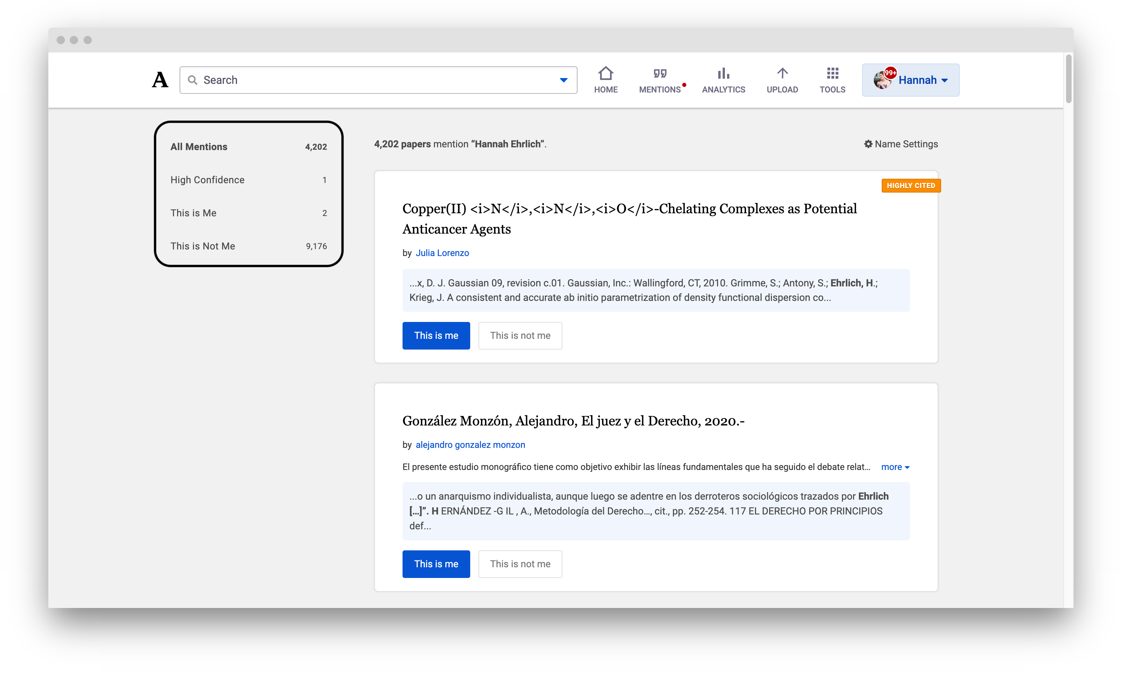Click the HIGHLY CITED badge
This screenshot has width=1122, height=677.
(911, 185)
